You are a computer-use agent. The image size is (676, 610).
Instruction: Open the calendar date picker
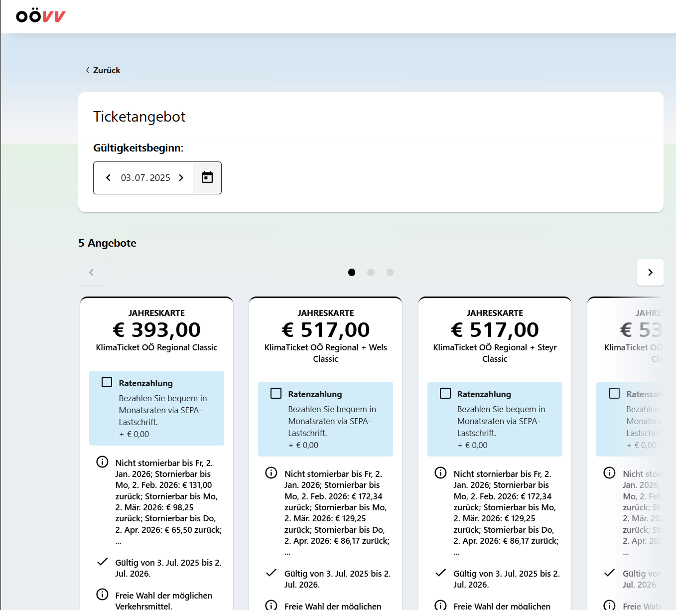207,178
